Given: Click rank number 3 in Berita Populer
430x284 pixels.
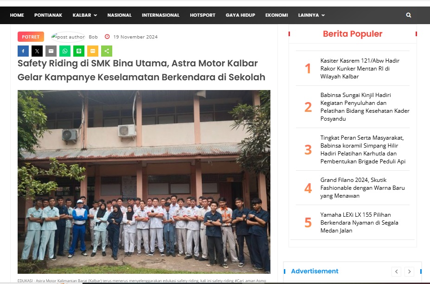Looking at the screenshot, I should 308,149.
